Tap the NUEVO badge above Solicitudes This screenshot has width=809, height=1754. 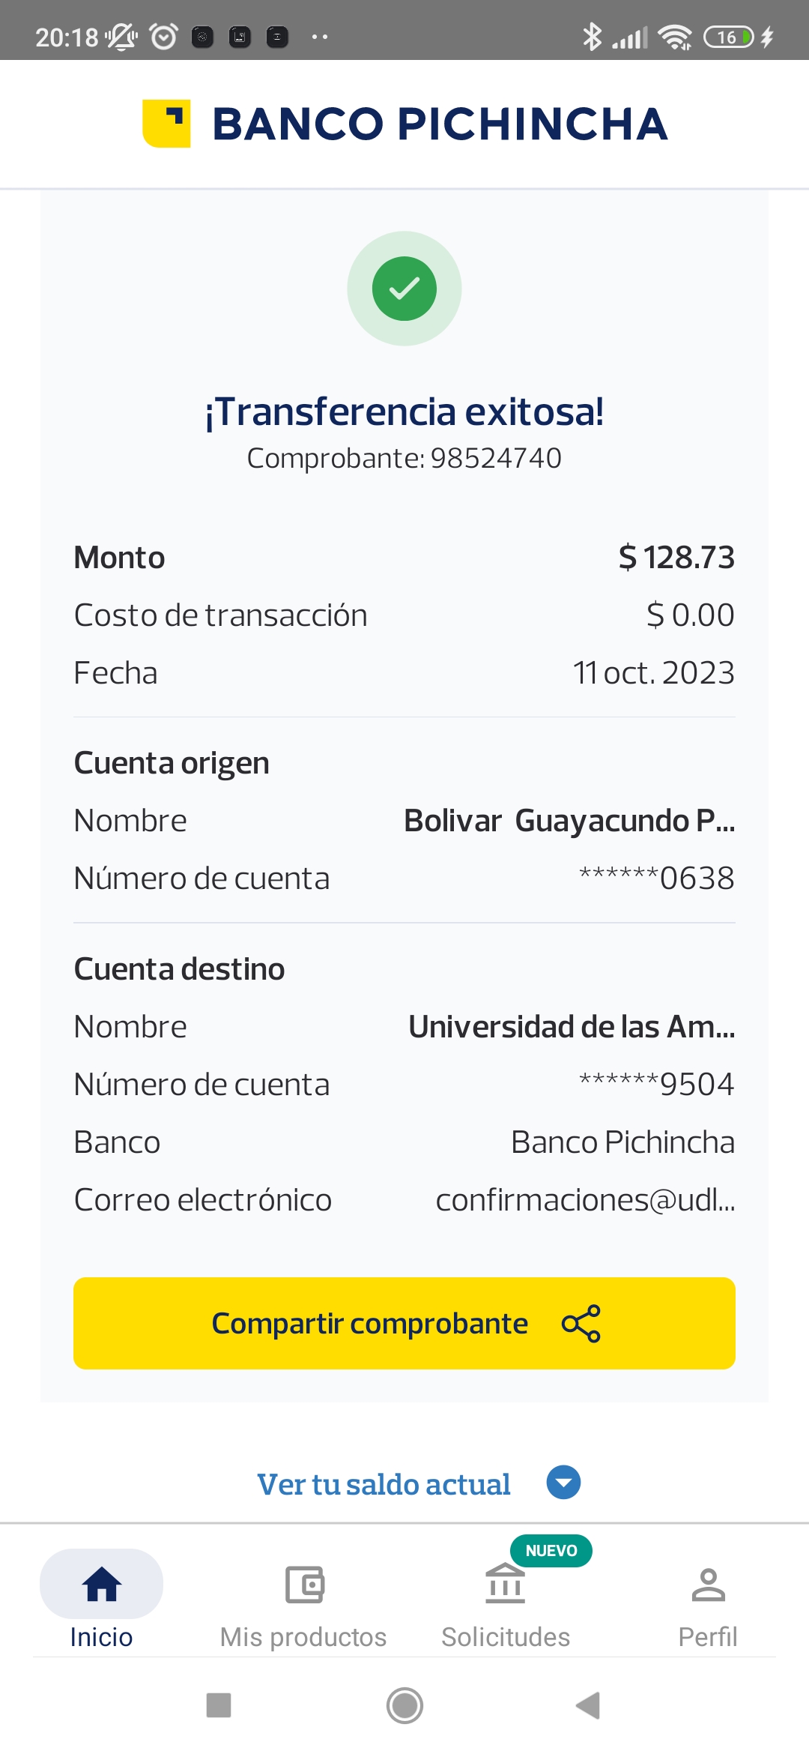pos(551,1550)
